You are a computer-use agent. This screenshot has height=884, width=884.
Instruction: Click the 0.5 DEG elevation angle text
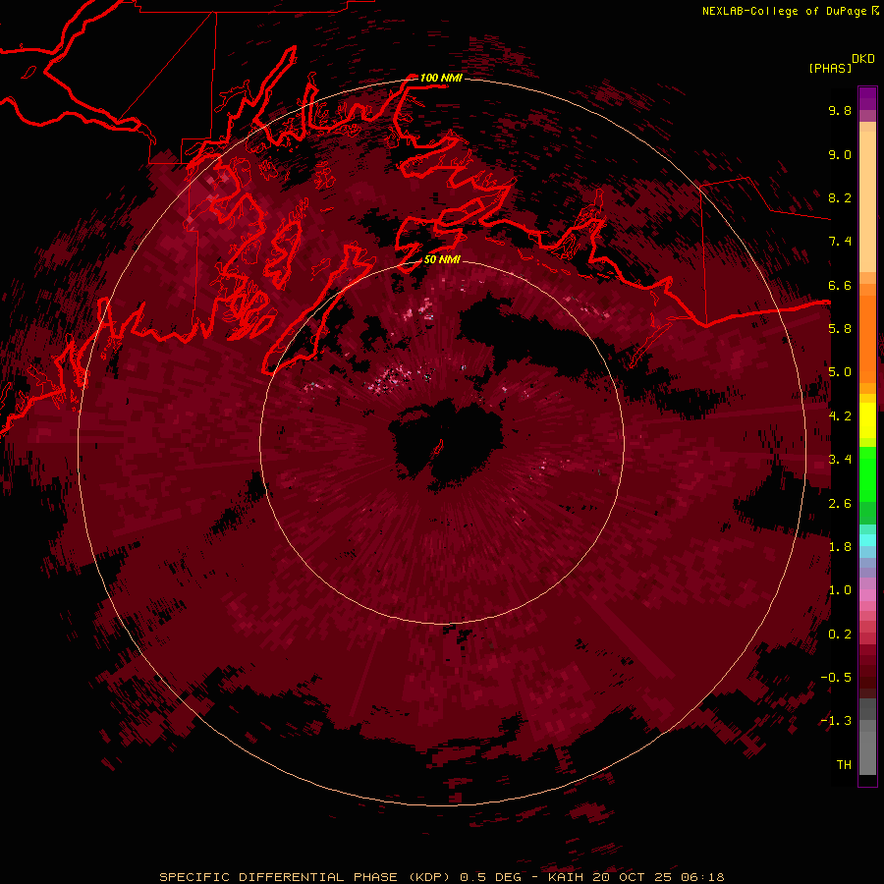[x=490, y=877]
